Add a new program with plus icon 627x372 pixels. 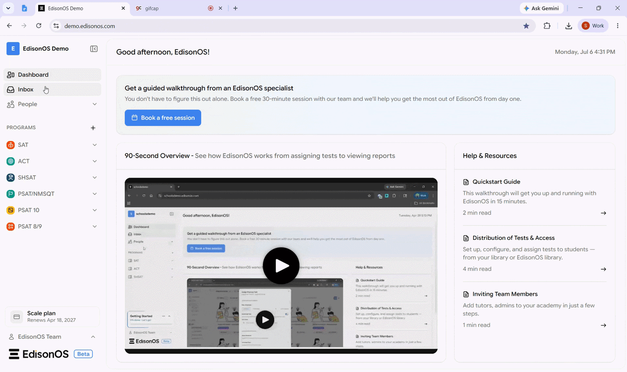(93, 128)
